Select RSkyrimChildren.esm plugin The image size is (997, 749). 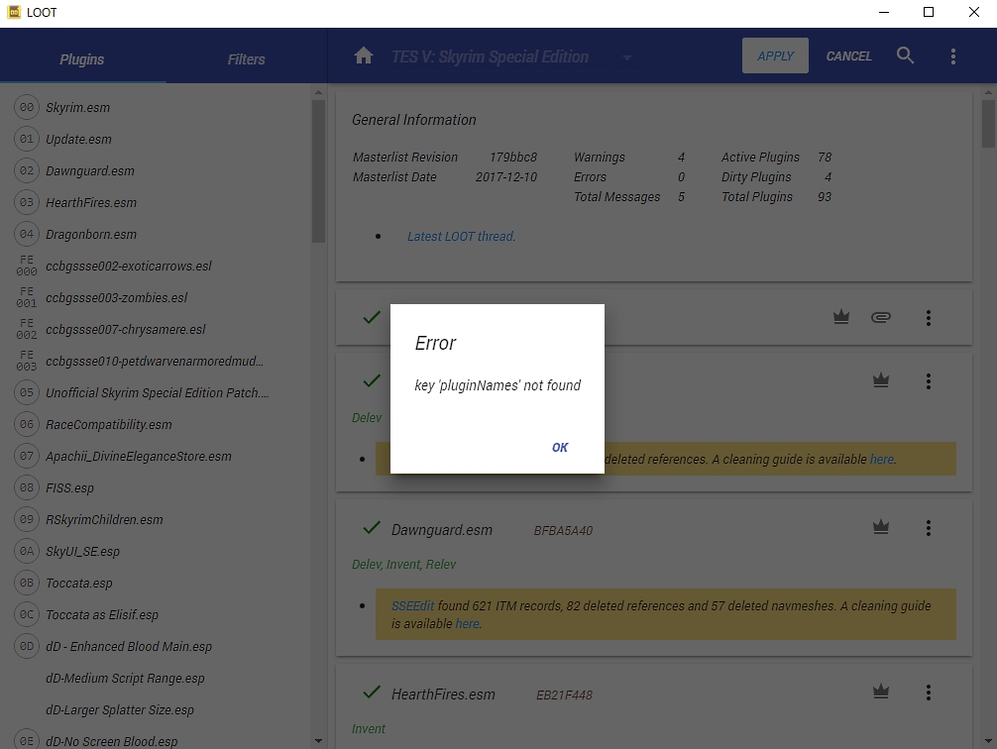(156, 520)
